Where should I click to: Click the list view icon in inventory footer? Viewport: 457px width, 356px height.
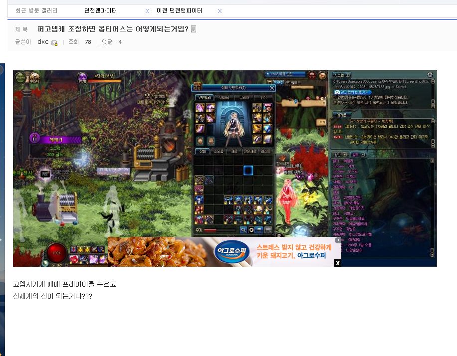[259, 230]
